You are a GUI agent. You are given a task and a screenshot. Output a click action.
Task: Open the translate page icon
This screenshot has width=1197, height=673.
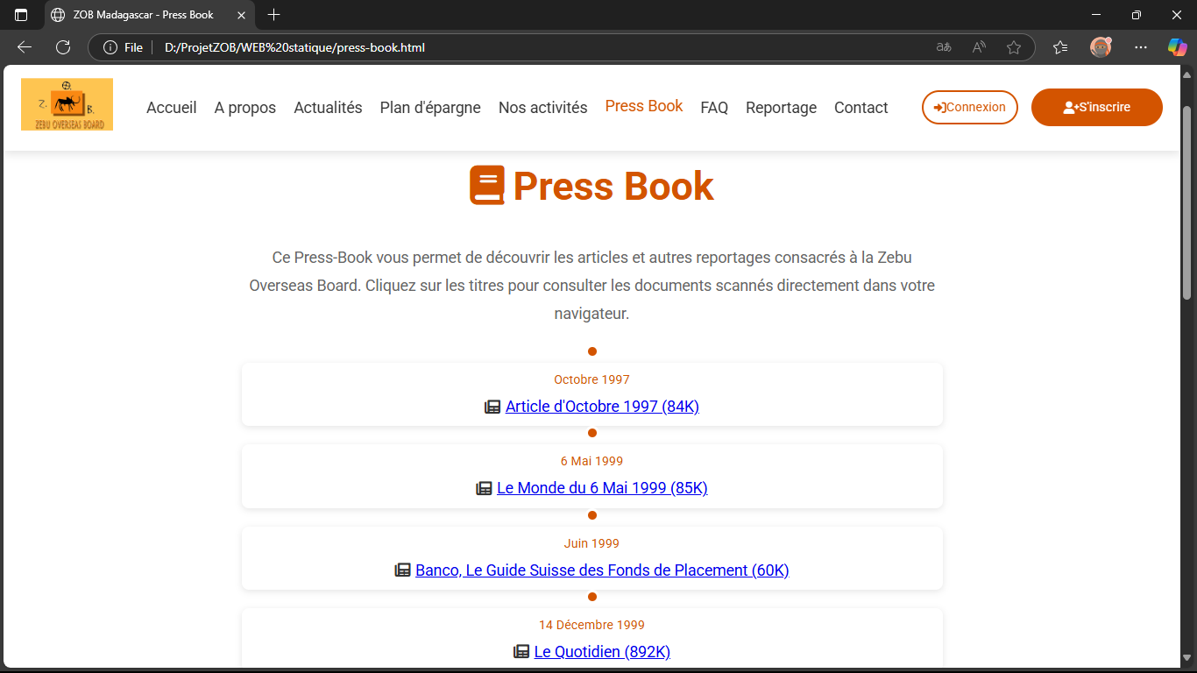pyautogui.click(x=944, y=47)
